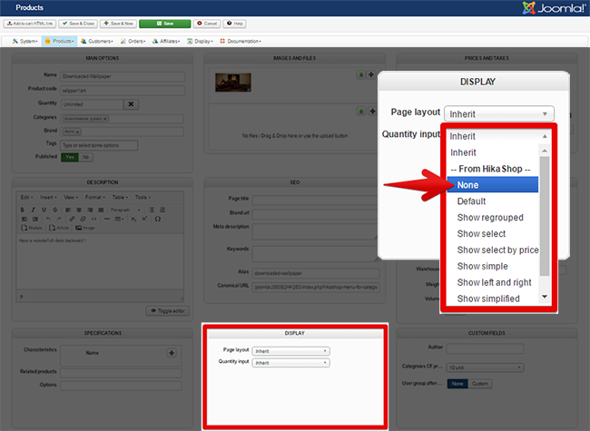Expand Quantity input dropdown in Display panel
This screenshot has width=590, height=431.
[290, 363]
